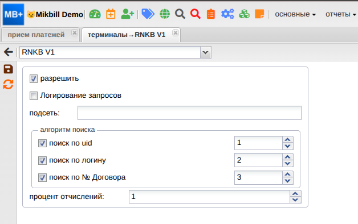The width and height of the screenshot is (358, 224).
Task: Open the orange sticky note icon
Action: click(259, 14)
